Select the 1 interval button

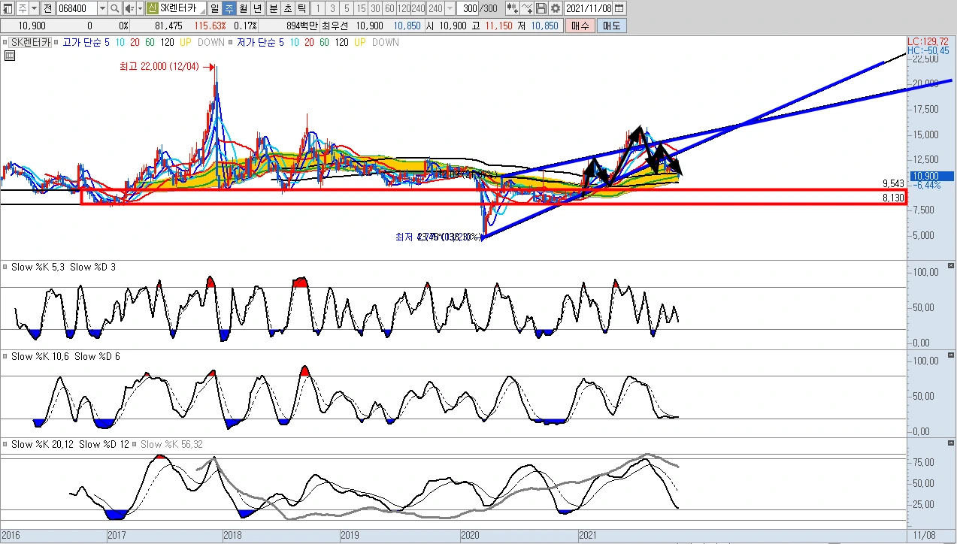pyautogui.click(x=318, y=9)
